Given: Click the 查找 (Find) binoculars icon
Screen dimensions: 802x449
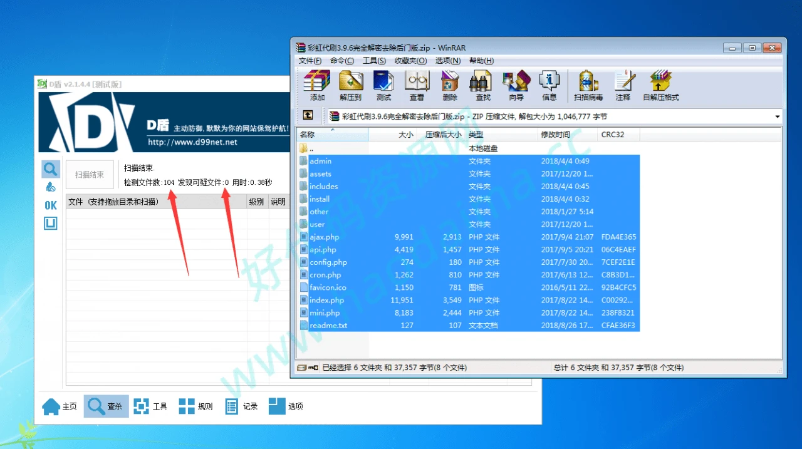Looking at the screenshot, I should click(x=483, y=85).
